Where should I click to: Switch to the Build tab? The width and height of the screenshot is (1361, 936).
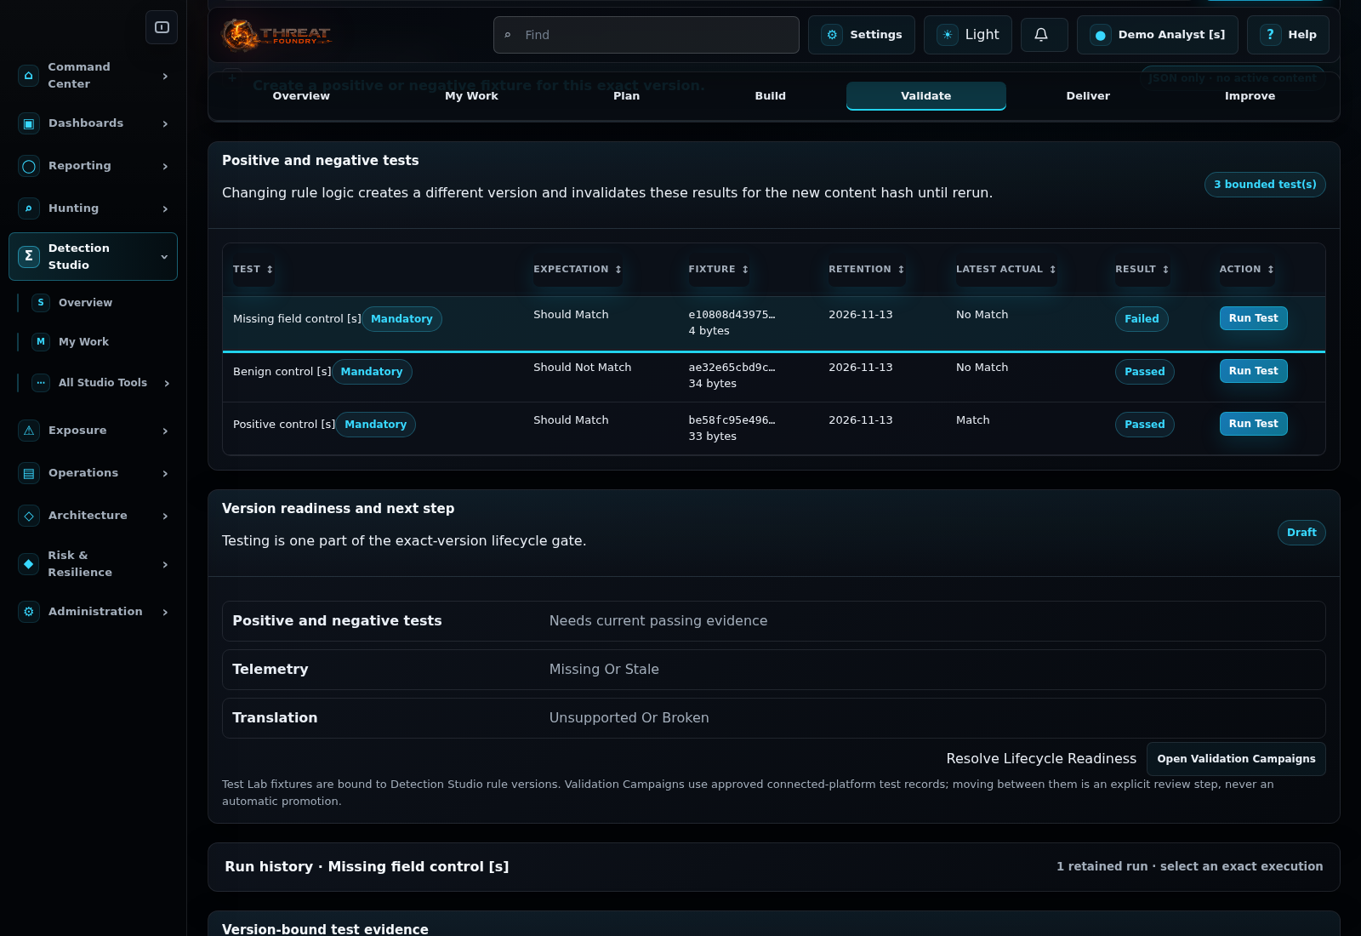[771, 96]
